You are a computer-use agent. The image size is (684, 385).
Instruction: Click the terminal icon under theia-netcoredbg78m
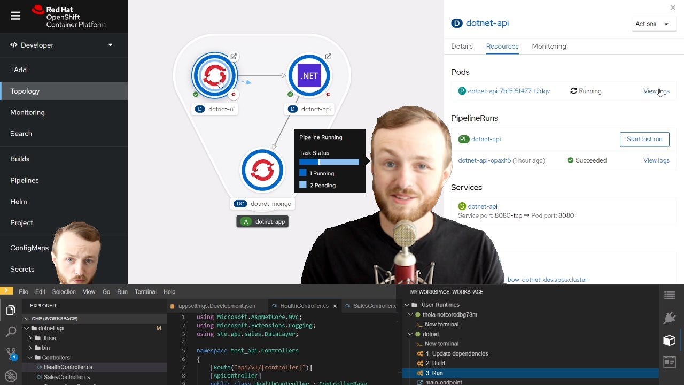pyautogui.click(x=420, y=324)
